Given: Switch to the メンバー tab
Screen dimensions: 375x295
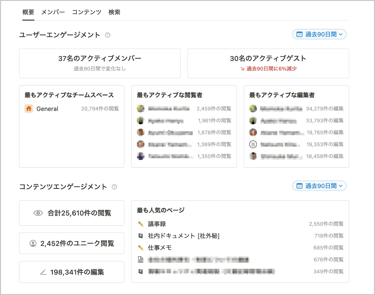Looking at the screenshot, I should click(x=53, y=12).
